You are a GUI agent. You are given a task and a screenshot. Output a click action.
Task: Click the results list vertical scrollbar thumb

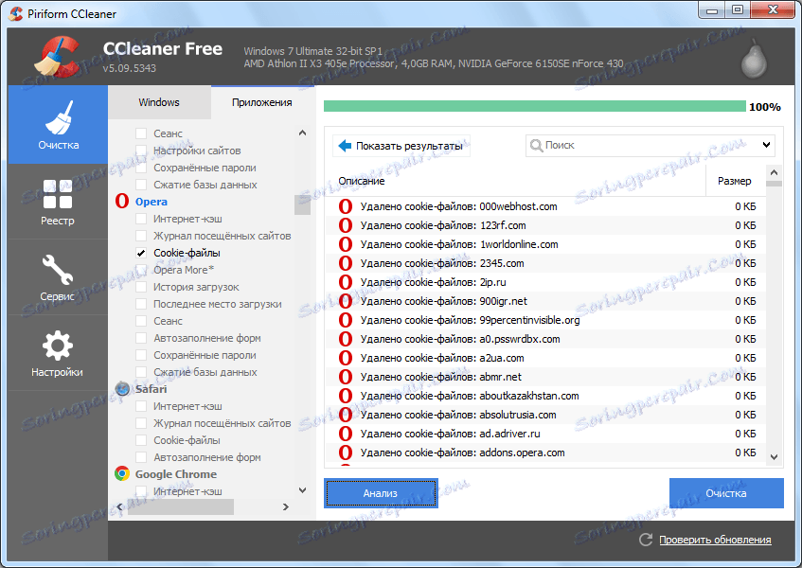[x=774, y=184]
